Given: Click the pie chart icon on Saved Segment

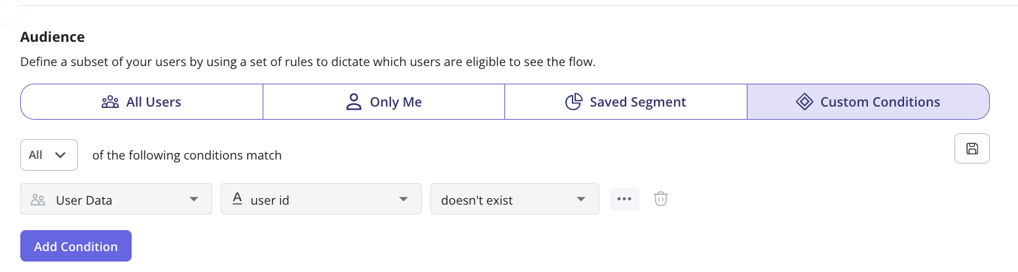Looking at the screenshot, I should pyautogui.click(x=574, y=102).
